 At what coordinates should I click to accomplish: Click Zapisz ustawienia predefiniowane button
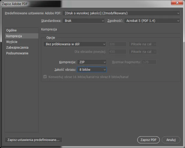(x=34, y=140)
